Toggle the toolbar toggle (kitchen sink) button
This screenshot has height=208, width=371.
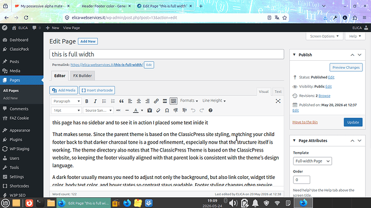[x=174, y=101]
